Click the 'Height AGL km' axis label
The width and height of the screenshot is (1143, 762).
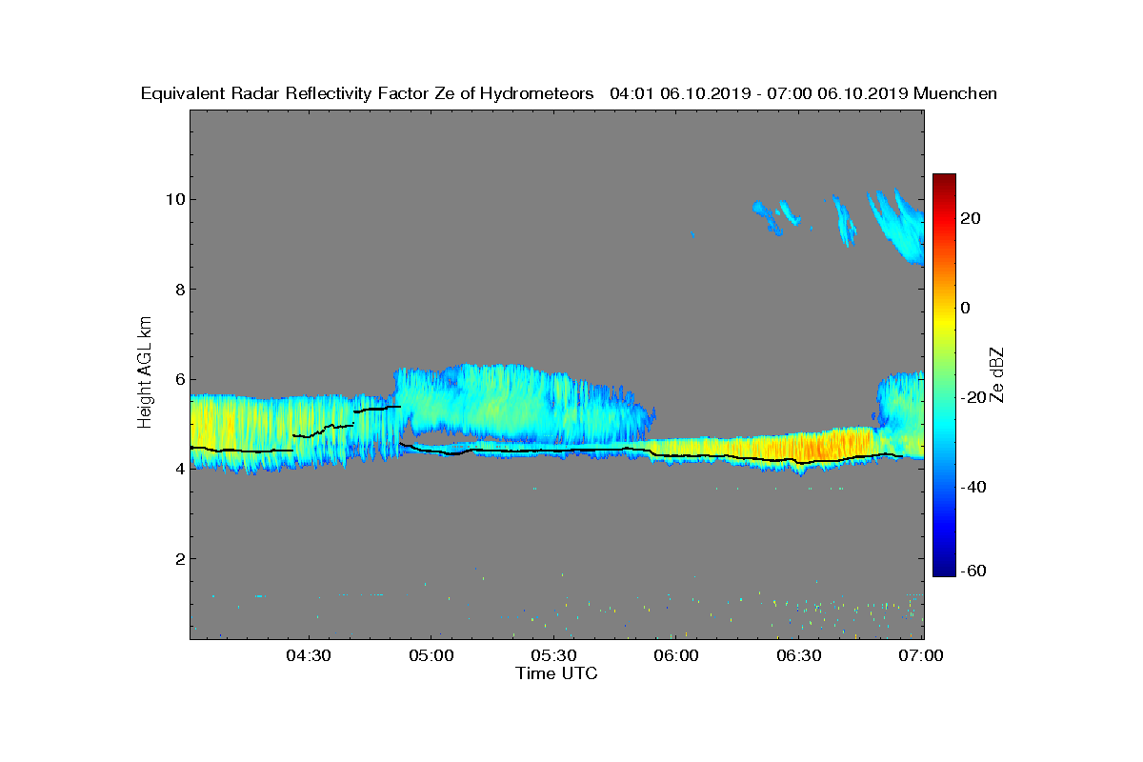coord(145,373)
